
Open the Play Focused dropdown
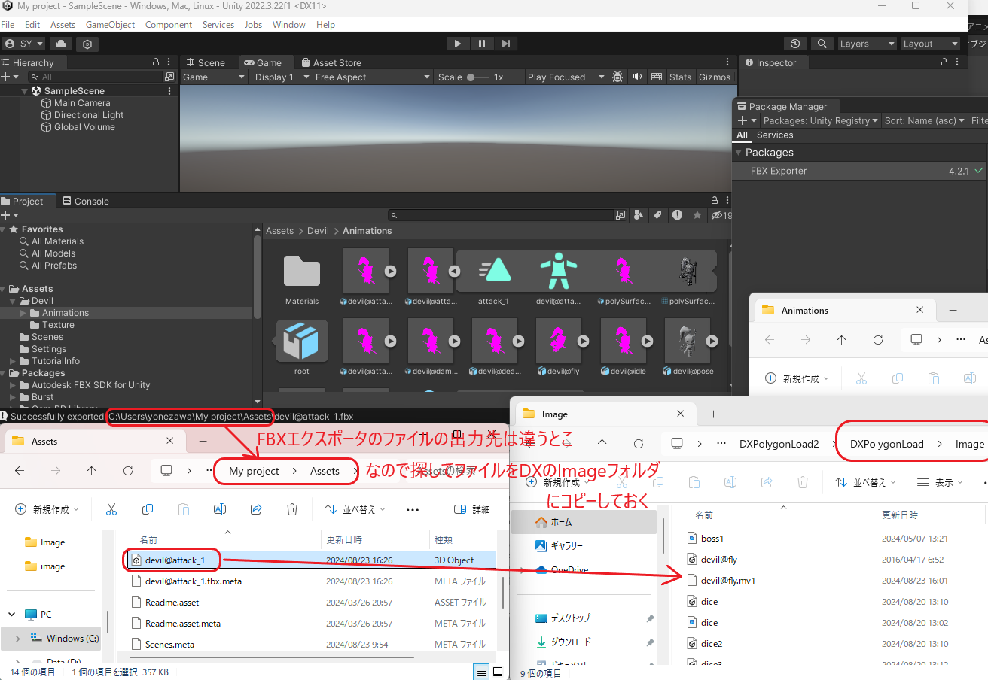(566, 77)
